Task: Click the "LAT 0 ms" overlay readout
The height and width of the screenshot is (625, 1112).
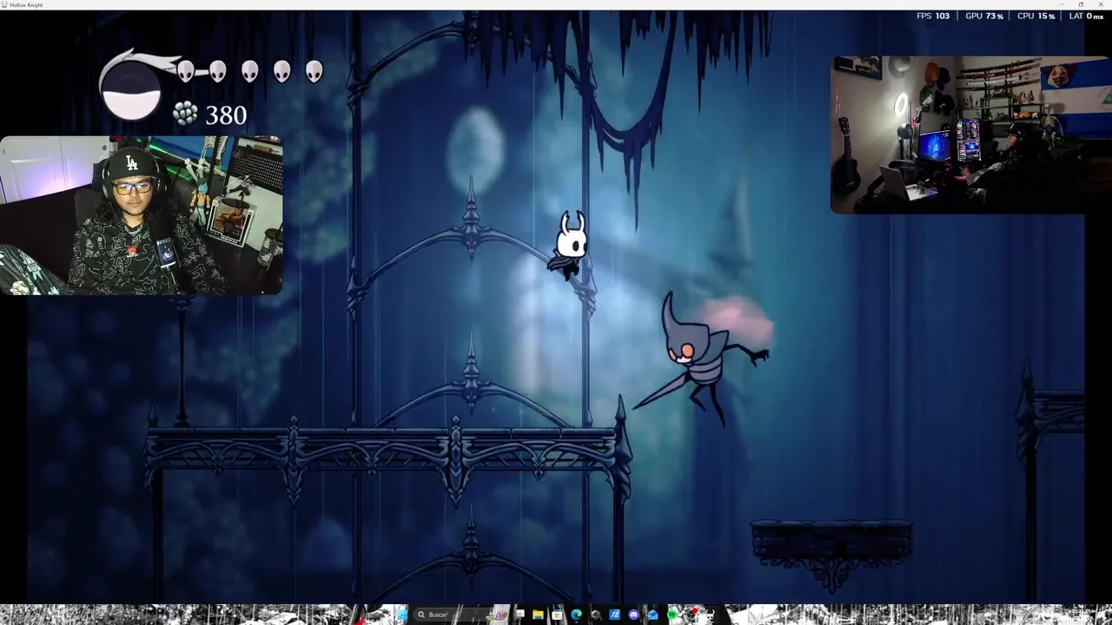Action: 1086,16
